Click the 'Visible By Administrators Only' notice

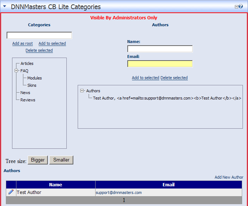124,18
